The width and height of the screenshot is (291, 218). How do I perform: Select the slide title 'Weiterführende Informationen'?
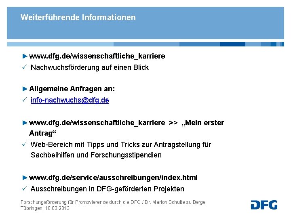pos(78,17)
